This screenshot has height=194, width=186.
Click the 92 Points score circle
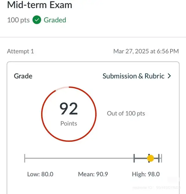tap(69, 114)
